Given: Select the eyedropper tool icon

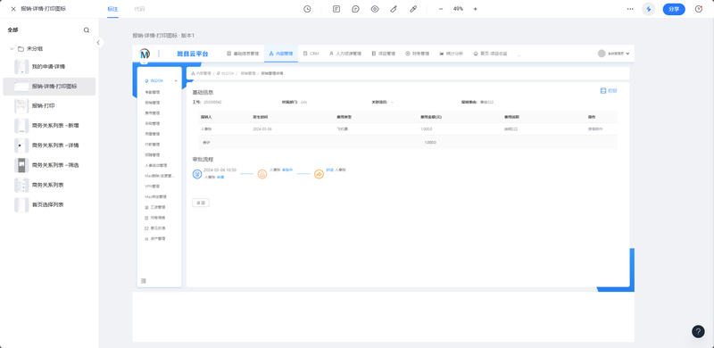Looking at the screenshot, I should click(413, 9).
